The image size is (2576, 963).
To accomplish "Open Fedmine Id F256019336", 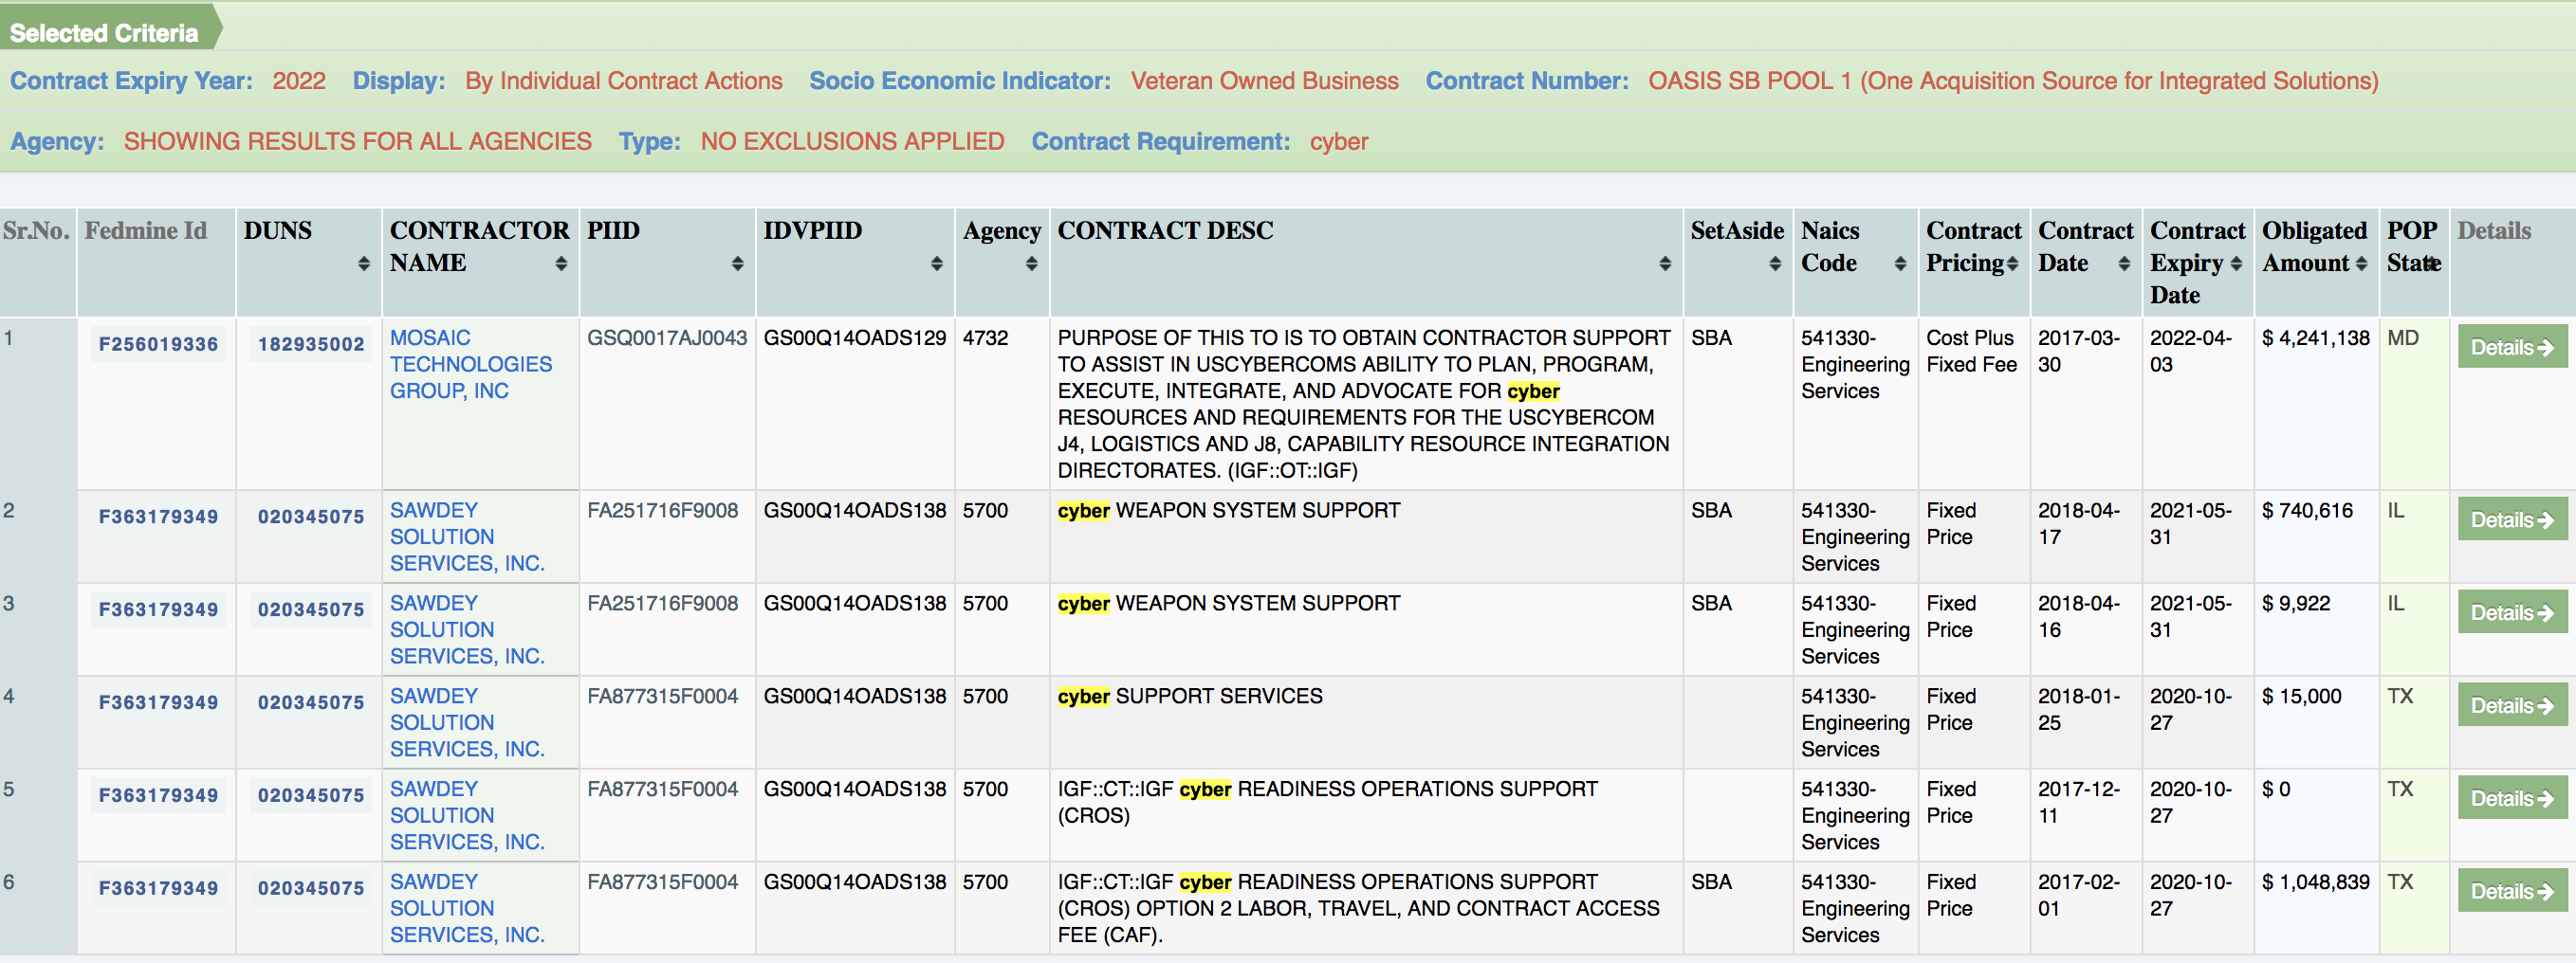I will [158, 344].
